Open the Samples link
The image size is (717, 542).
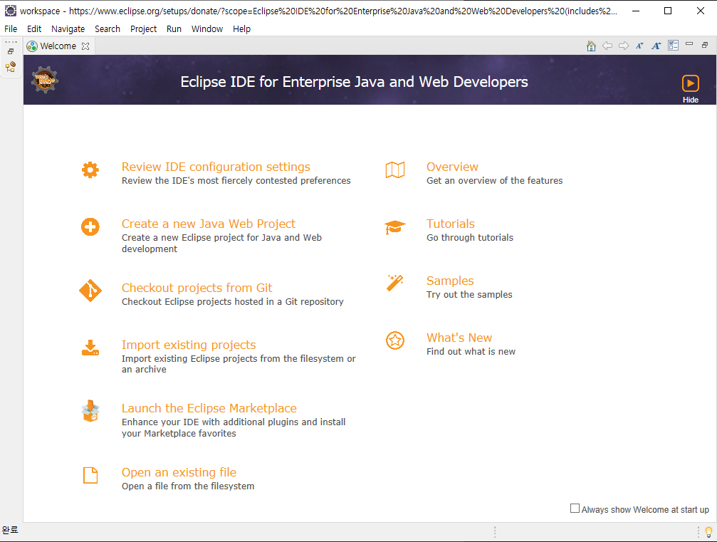450,281
